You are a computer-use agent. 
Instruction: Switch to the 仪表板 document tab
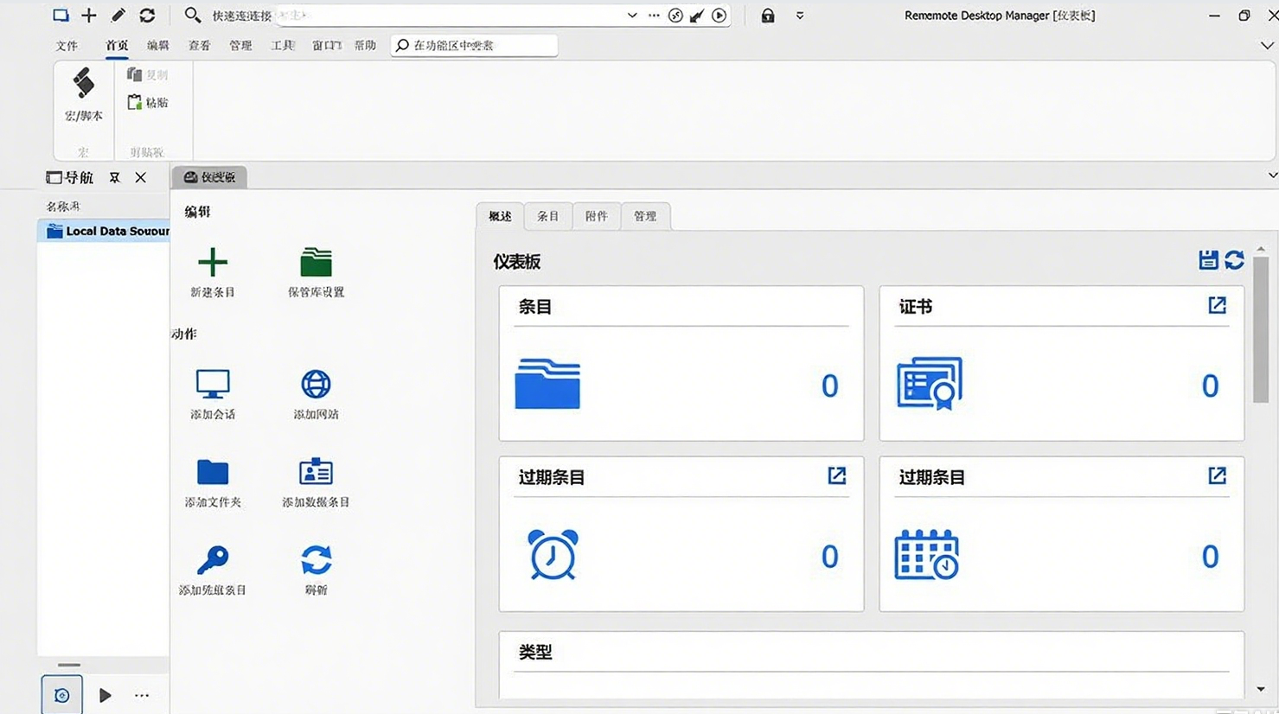click(209, 177)
